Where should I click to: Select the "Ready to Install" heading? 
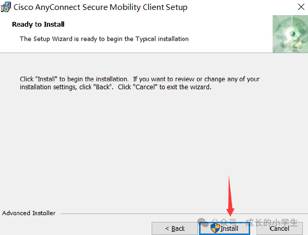(x=38, y=25)
